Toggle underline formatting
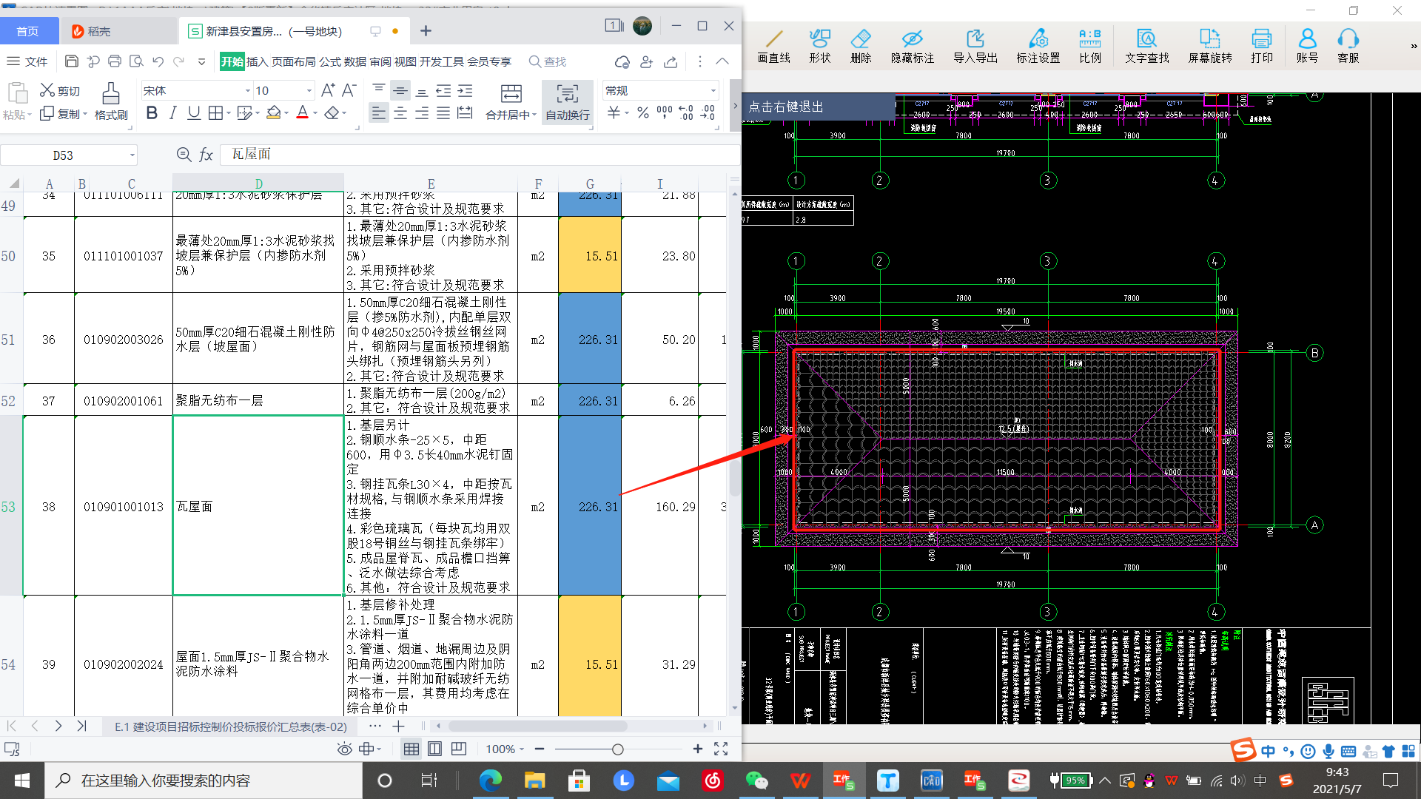The height and width of the screenshot is (799, 1421). coord(194,113)
